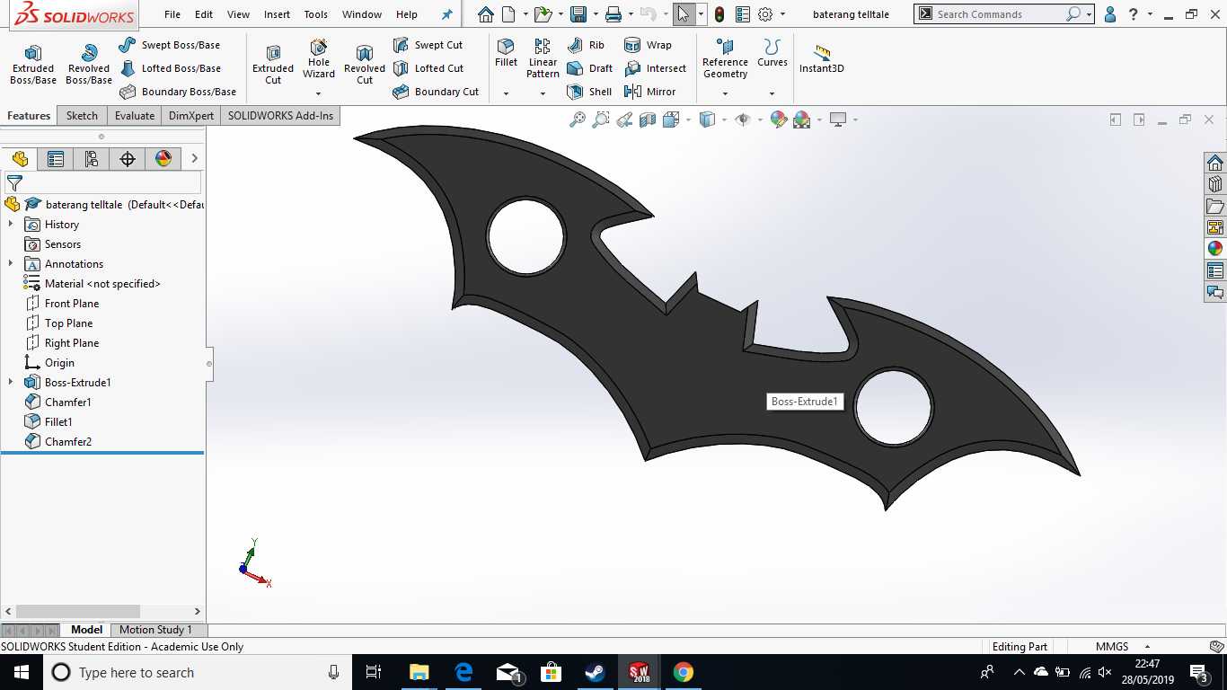Screen dimensions: 1227x690
Task: Click the MMGS unit system button
Action: (1112, 647)
